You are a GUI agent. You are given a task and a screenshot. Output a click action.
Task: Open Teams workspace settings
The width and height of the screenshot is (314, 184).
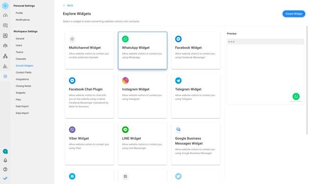[x=20, y=52]
